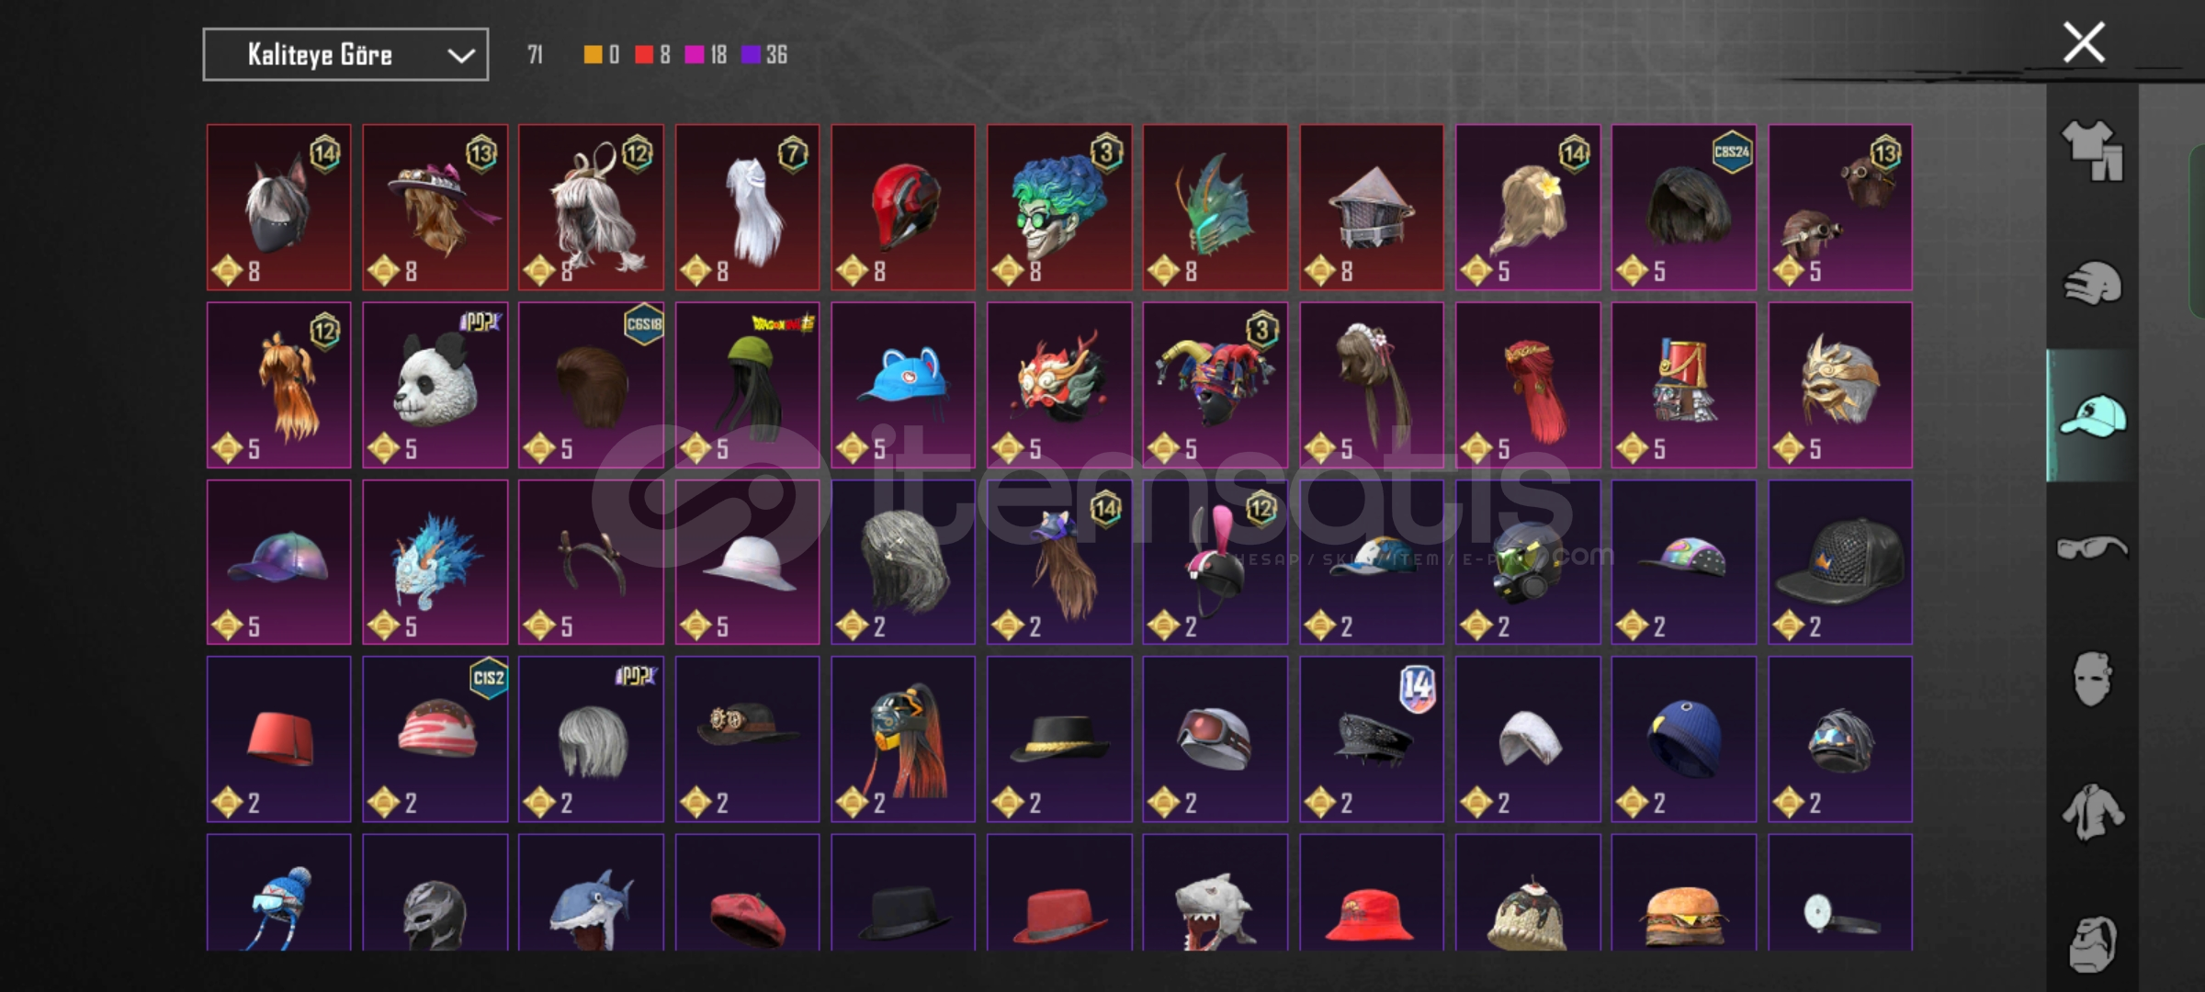Open the sunglasses category icon

pos(2092,547)
